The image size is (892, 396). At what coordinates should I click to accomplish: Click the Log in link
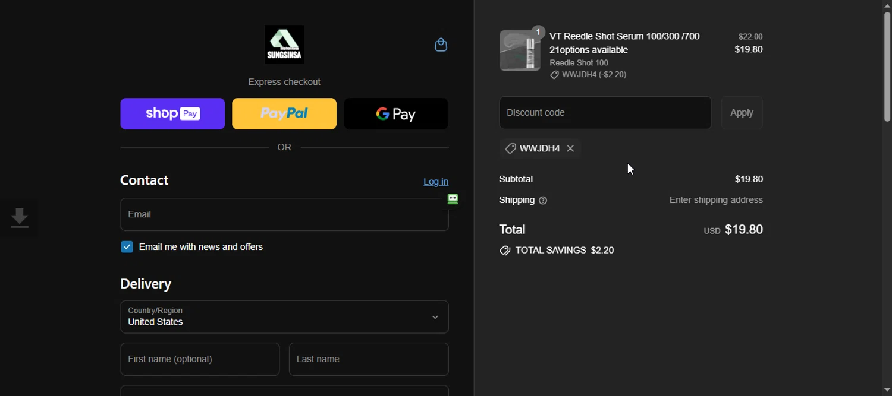tap(436, 182)
